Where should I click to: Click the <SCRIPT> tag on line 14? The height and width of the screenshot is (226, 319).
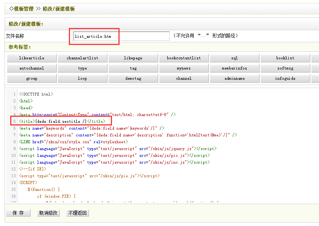tap(28, 183)
